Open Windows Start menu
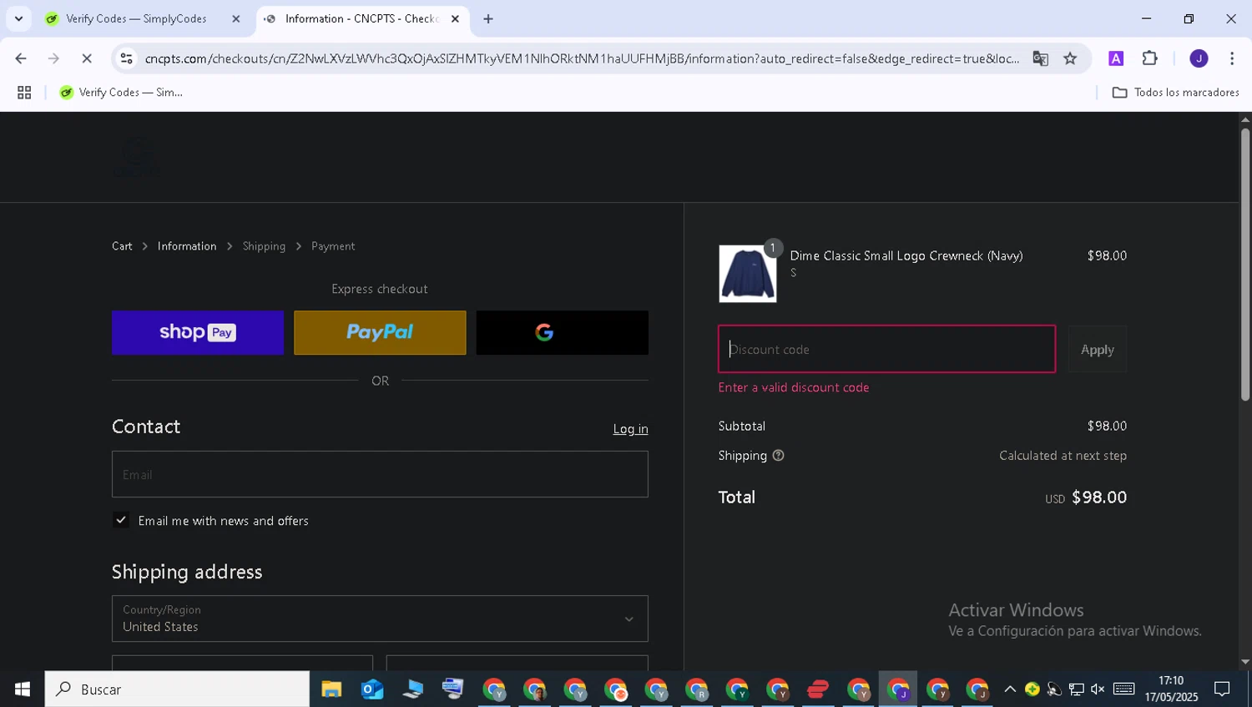This screenshot has width=1252, height=707. pos(22,689)
